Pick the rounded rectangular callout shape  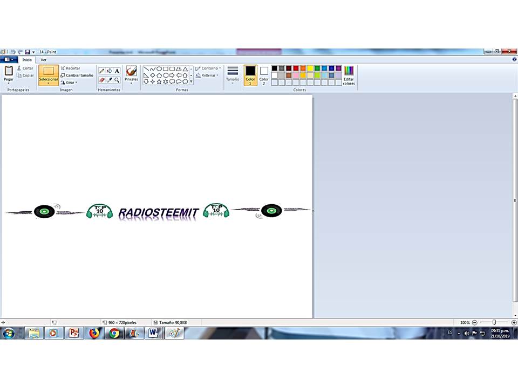(x=172, y=81)
